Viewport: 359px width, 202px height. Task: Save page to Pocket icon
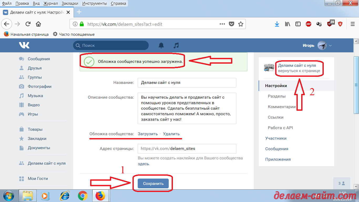231,24
